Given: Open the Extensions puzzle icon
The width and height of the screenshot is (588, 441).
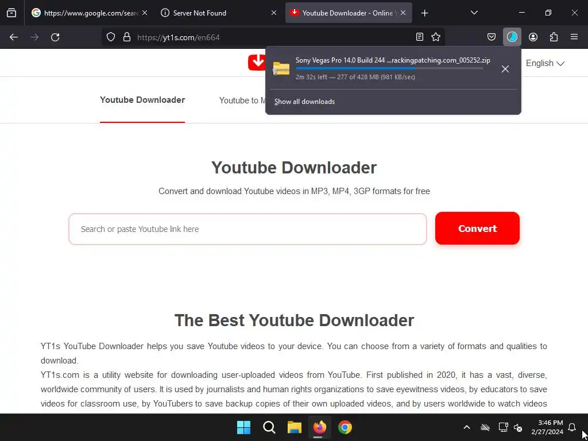Looking at the screenshot, I should [x=554, y=37].
